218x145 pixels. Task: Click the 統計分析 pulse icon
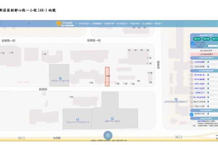coord(130,24)
